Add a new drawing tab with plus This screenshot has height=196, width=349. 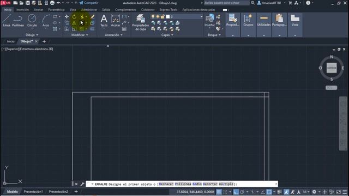click(44, 41)
